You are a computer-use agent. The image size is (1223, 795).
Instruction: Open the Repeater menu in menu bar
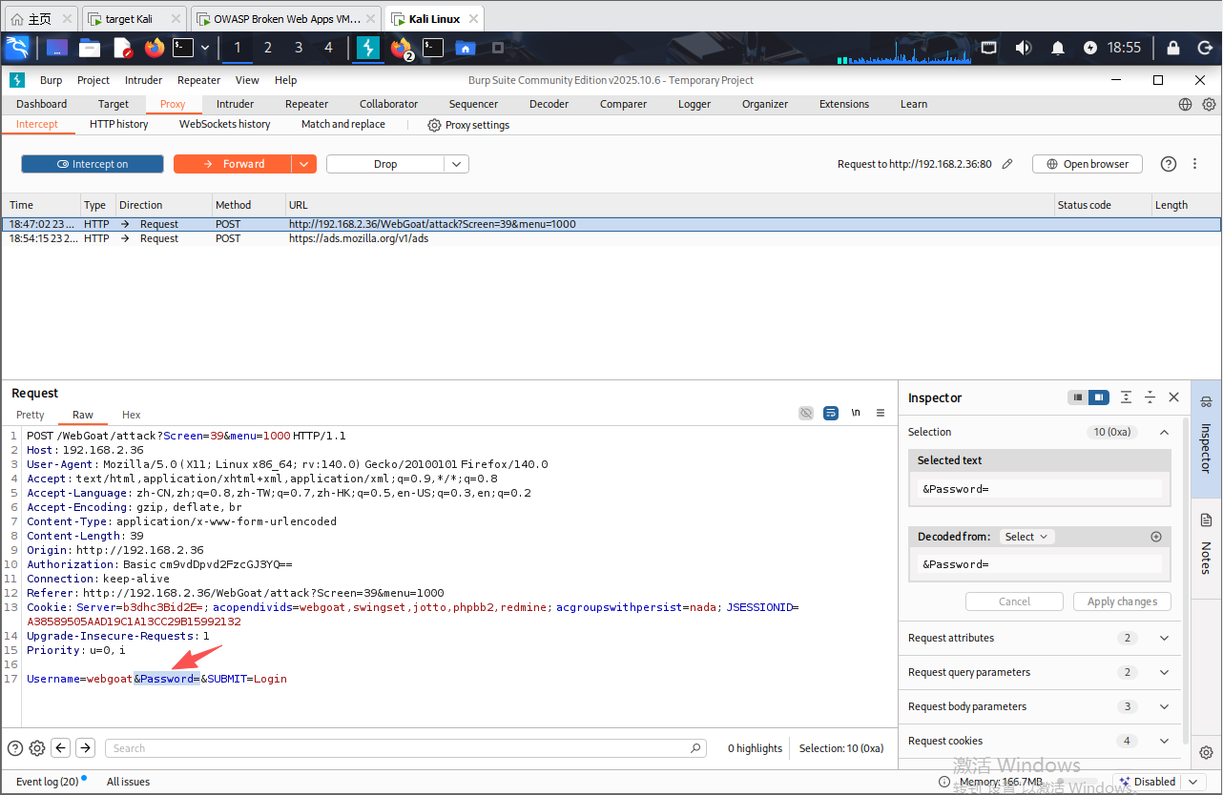[x=198, y=80]
